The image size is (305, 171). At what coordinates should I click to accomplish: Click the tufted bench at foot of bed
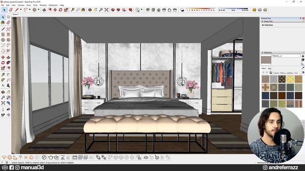tap(147, 133)
